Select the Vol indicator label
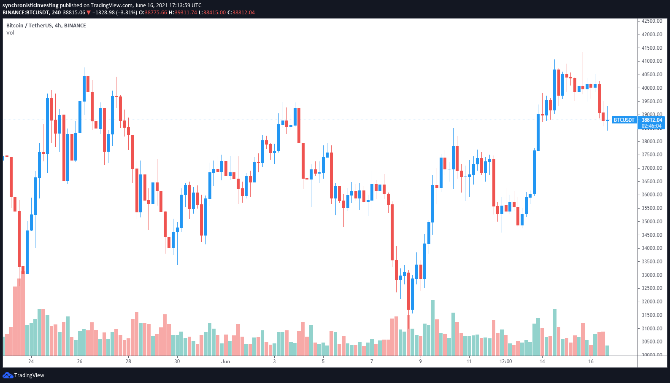The width and height of the screenshot is (670, 383). [10, 33]
